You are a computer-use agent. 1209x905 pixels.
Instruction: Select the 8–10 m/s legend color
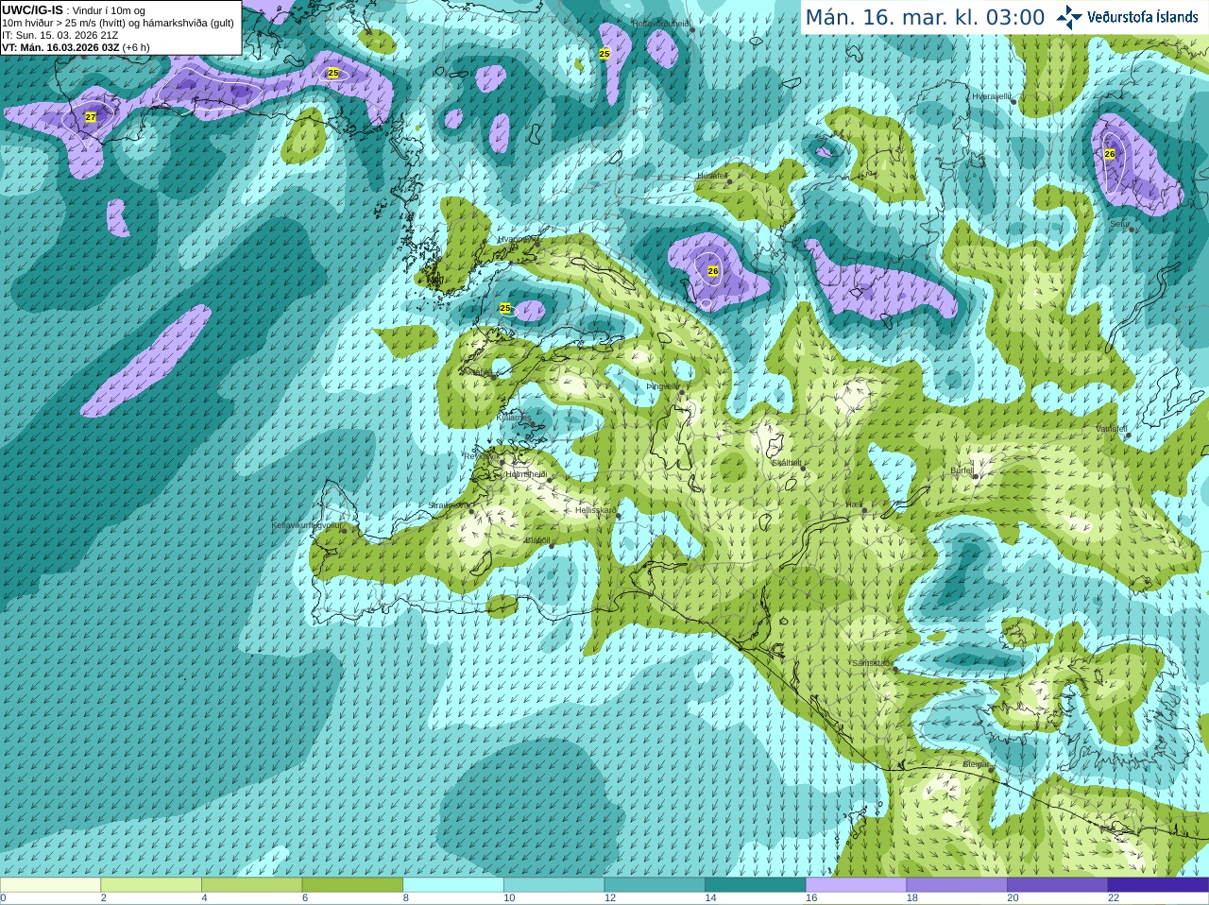453,885
